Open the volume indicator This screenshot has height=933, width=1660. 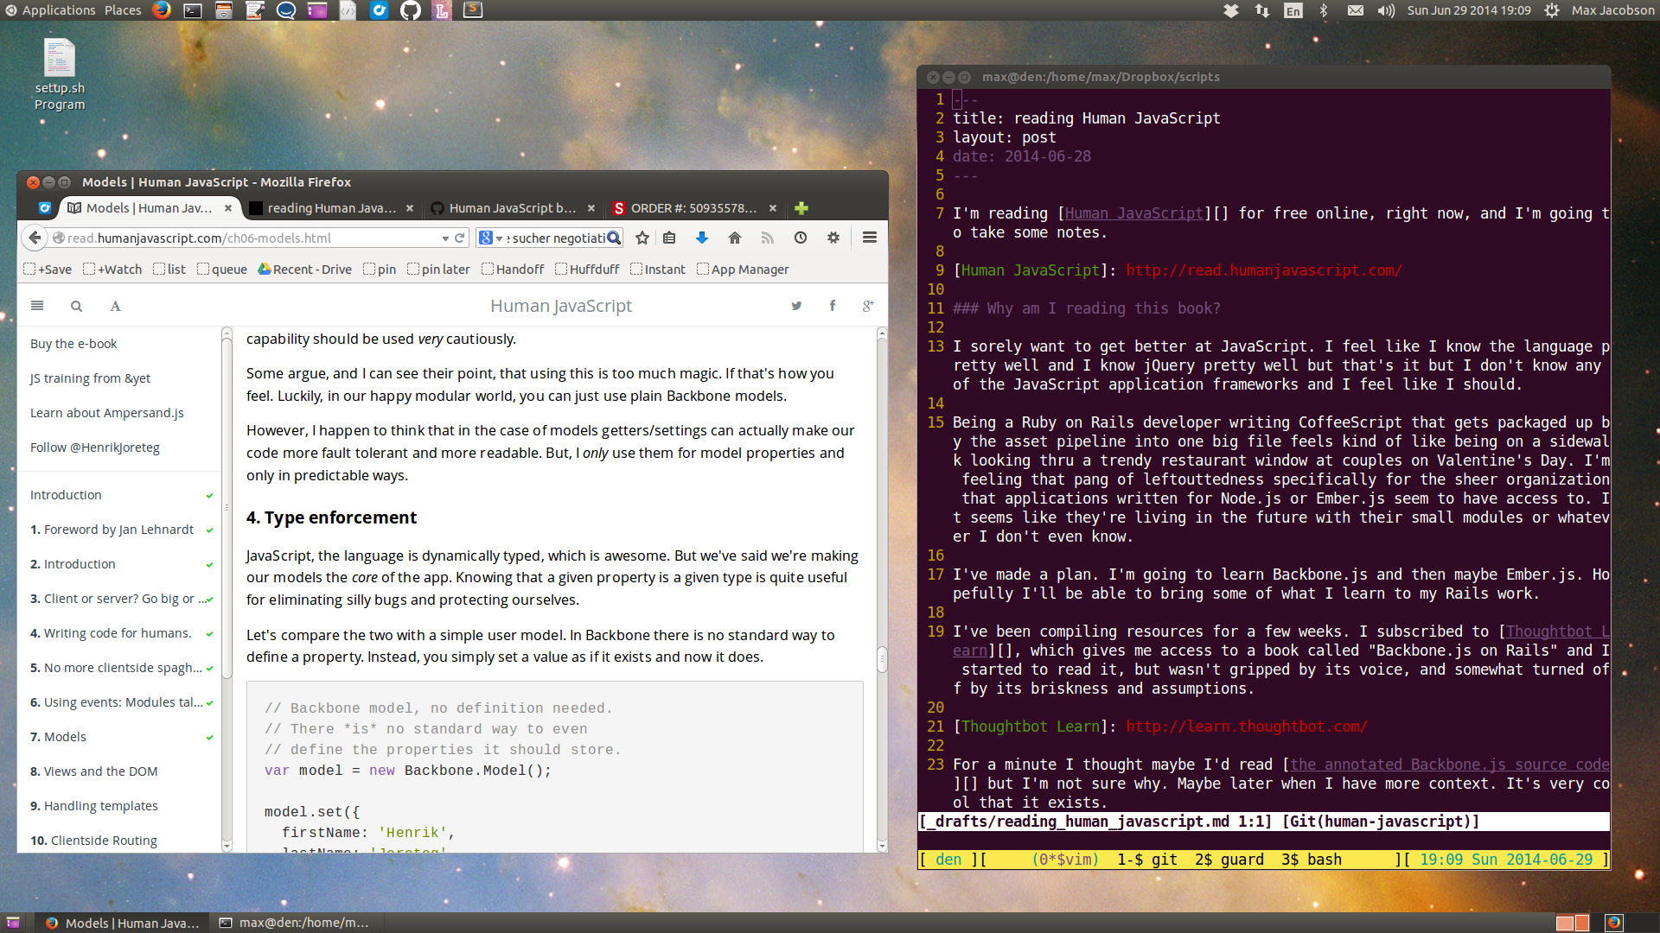tap(1386, 10)
